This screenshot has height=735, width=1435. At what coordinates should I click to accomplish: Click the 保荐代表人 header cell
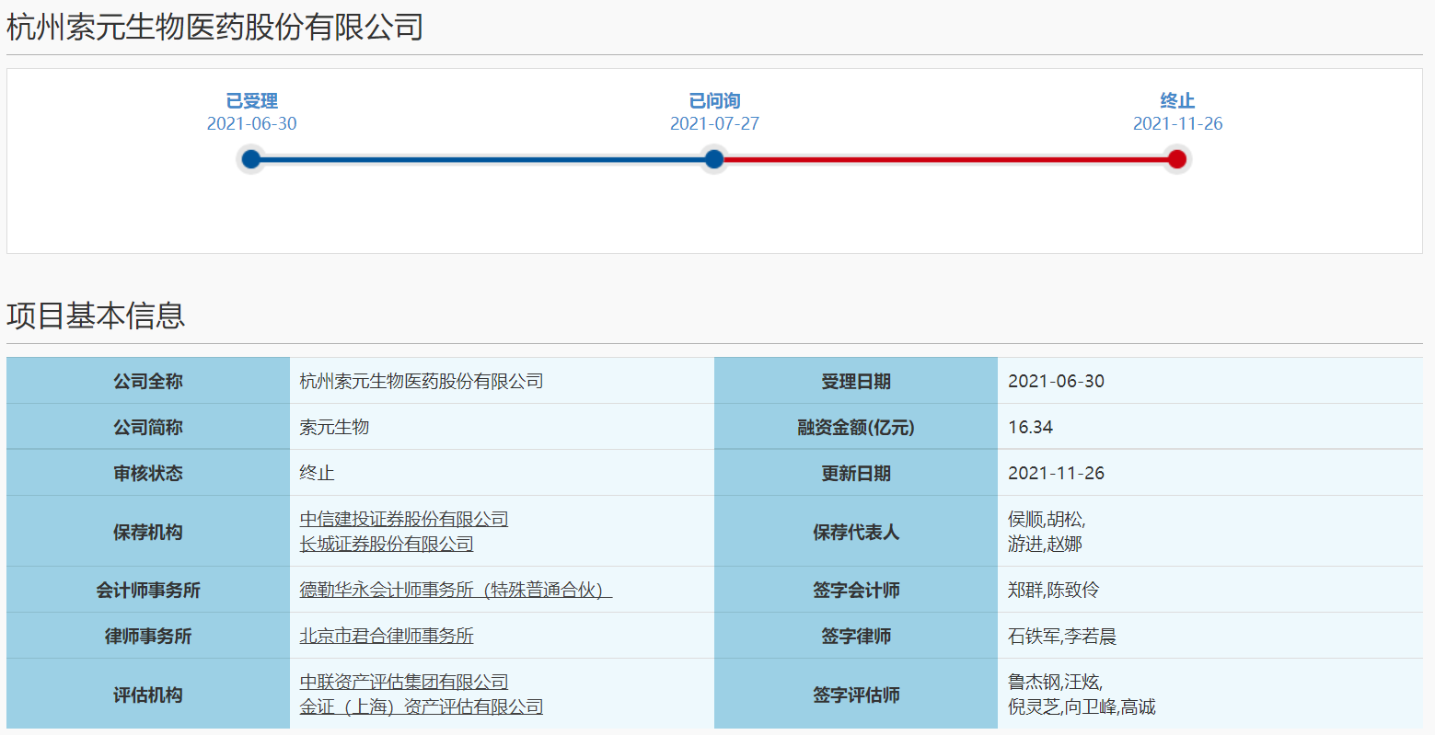tap(856, 532)
